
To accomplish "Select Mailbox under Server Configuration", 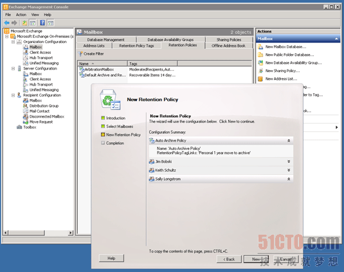I will pos(35,74).
